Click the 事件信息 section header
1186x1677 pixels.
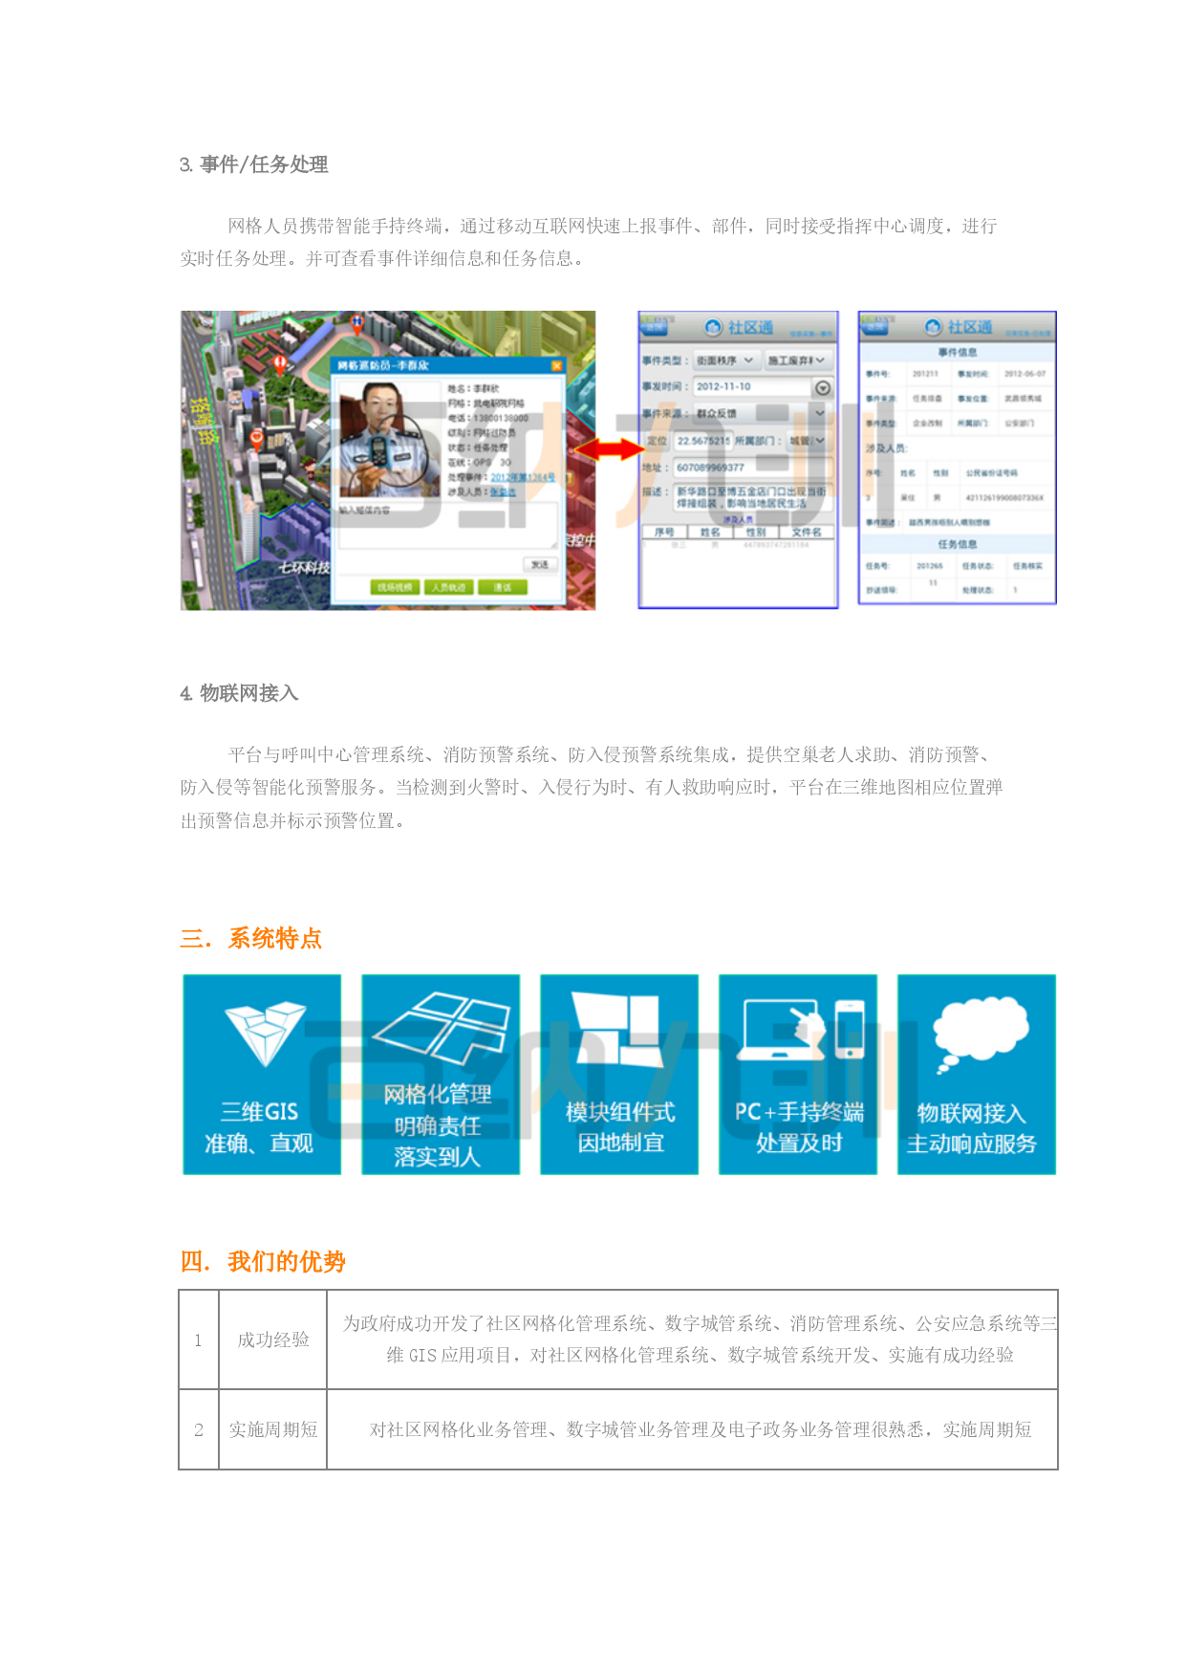point(958,353)
